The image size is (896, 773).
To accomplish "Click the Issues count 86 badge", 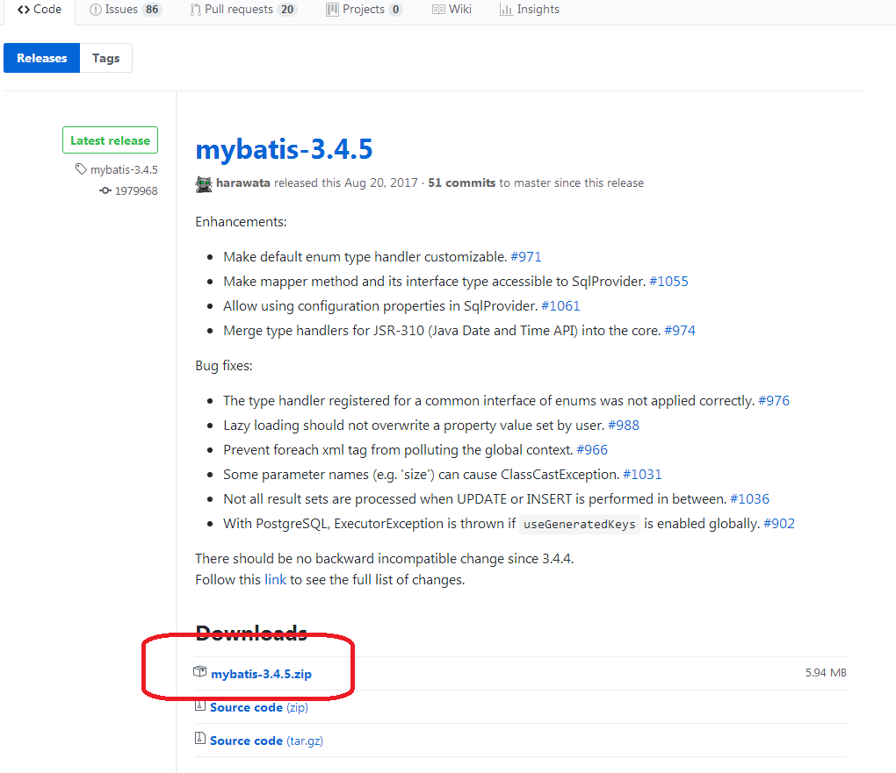I will tap(152, 10).
